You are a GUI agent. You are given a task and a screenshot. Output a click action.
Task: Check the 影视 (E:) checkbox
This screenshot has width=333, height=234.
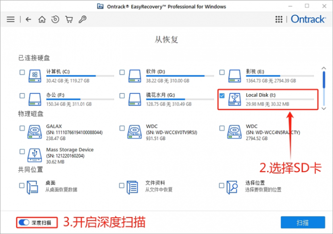pos(222,72)
